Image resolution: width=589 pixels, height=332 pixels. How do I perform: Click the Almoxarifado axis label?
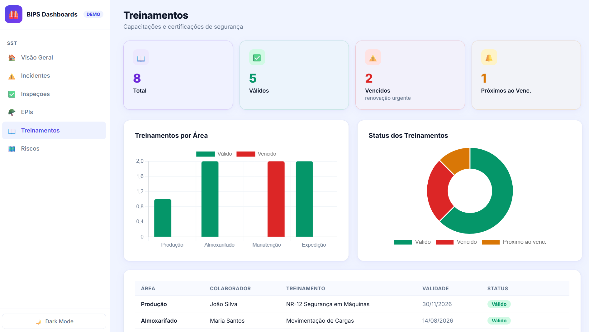tap(219, 245)
